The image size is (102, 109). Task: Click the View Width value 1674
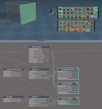pos(44,62)
